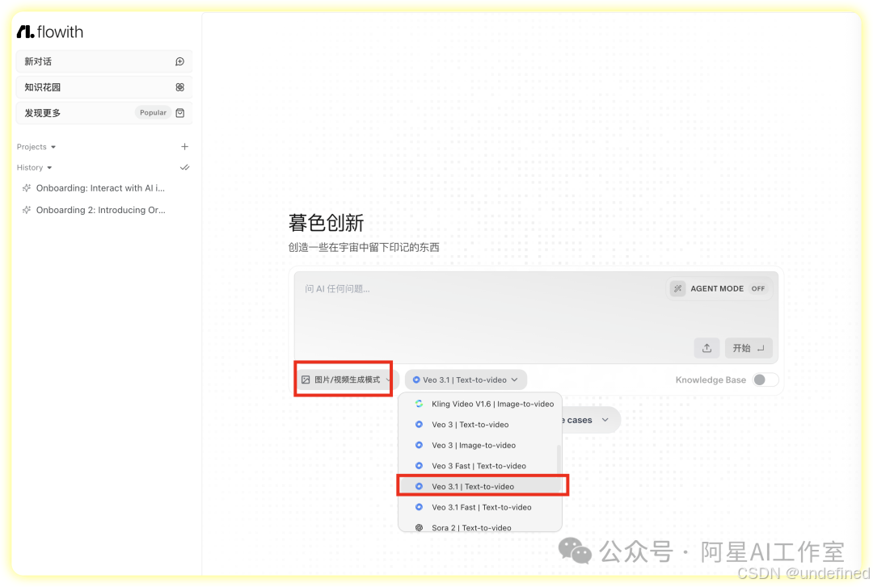Image resolution: width=873 pixels, height=587 pixels.
Task: Pick Sora 2 | Text-to-video option
Action: pyautogui.click(x=479, y=527)
